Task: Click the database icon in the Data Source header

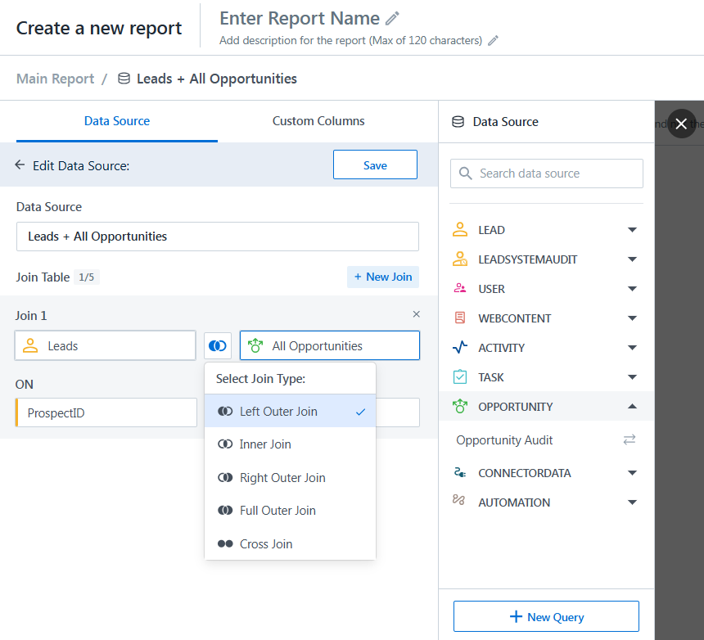Action: coord(458,122)
